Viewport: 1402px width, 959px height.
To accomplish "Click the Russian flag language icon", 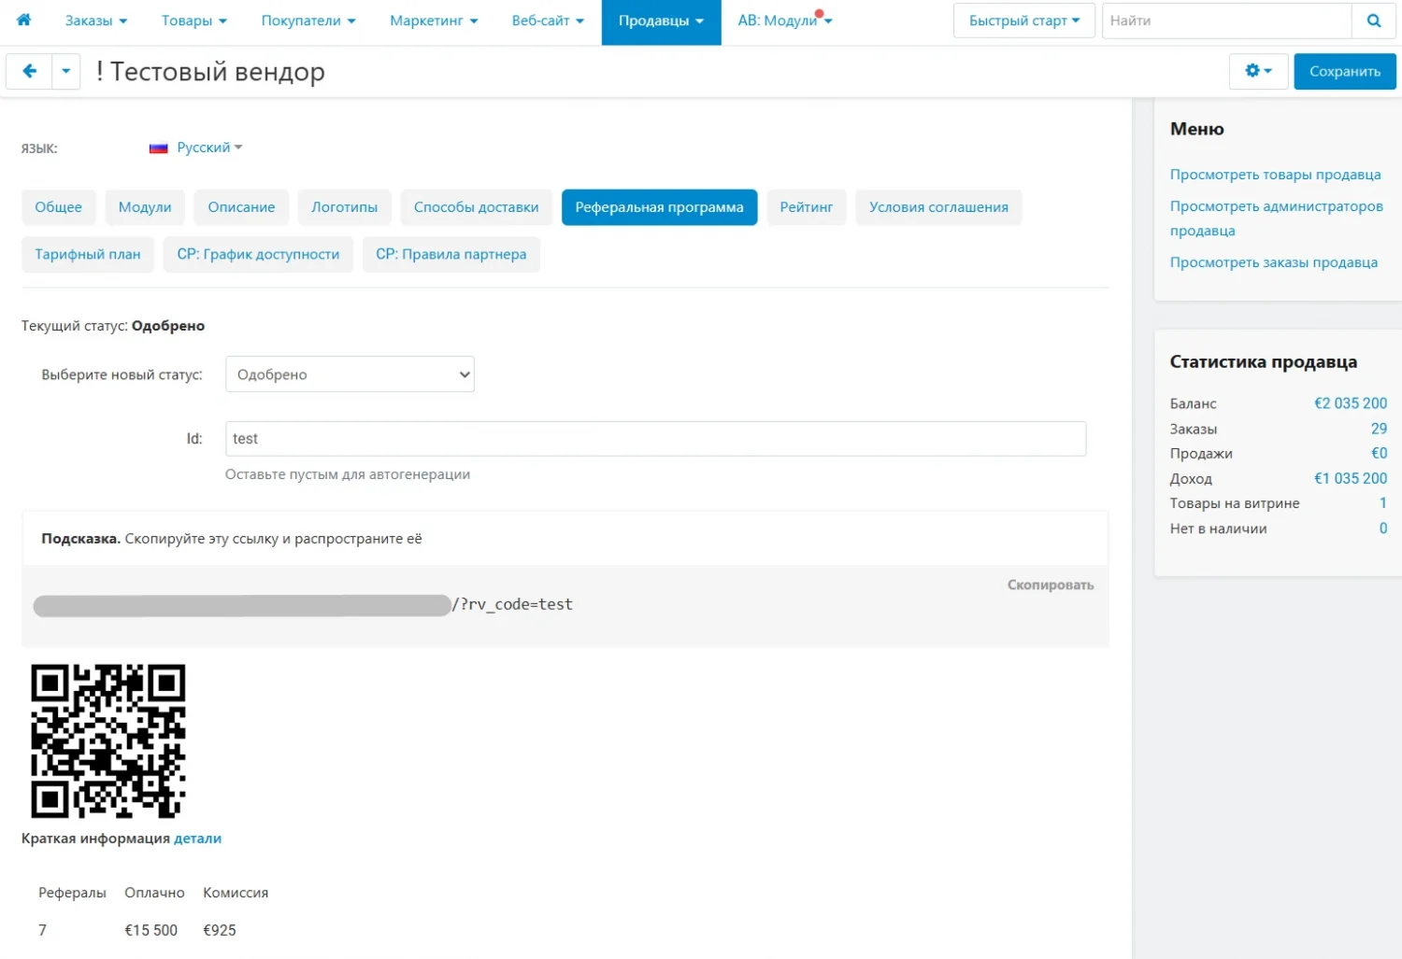I will point(159,148).
